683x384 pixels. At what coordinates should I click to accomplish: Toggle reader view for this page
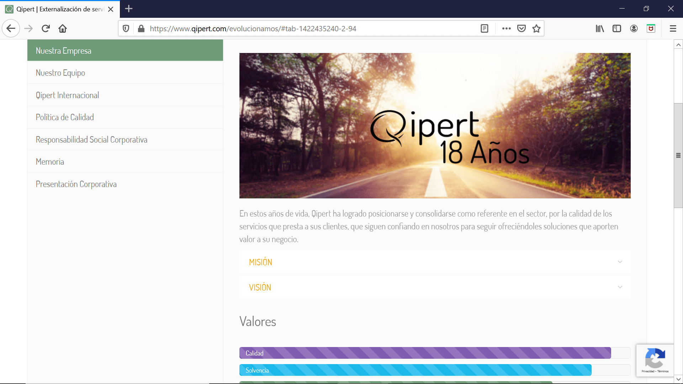tap(485, 28)
